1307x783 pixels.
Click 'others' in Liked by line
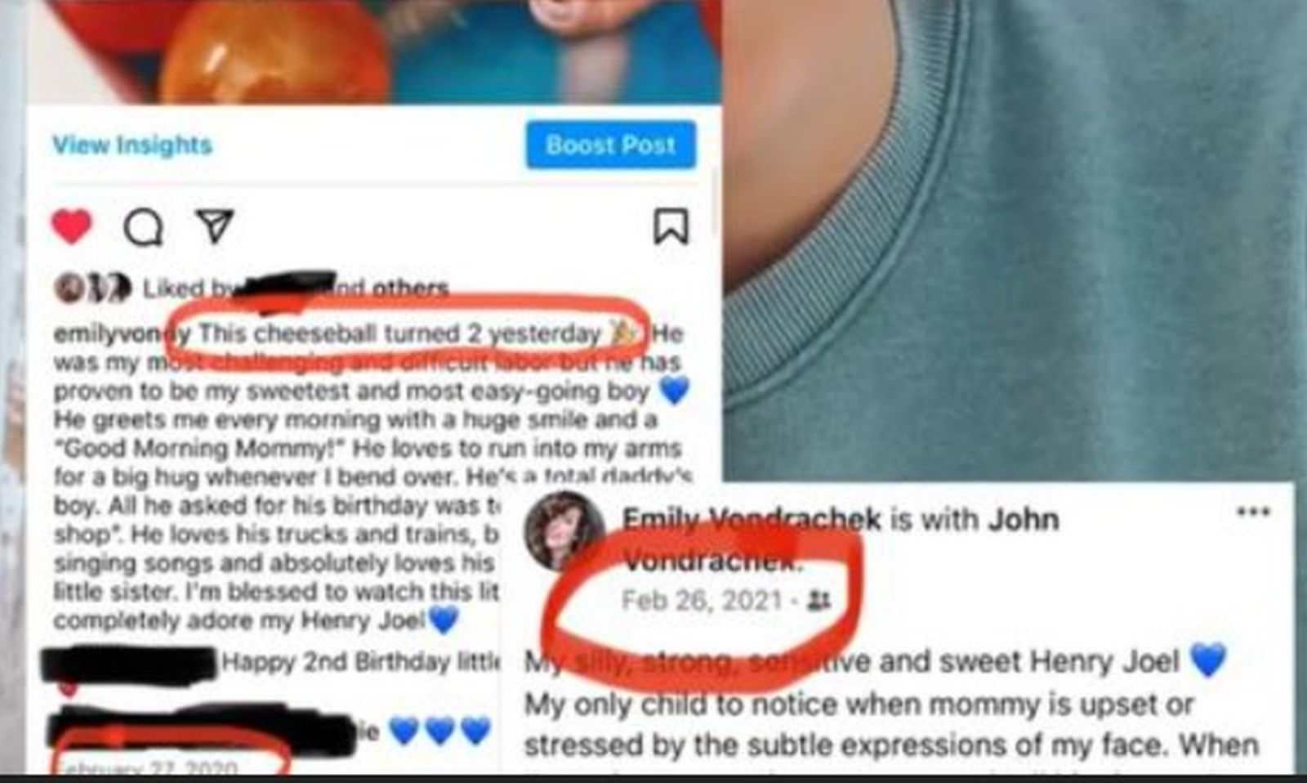[x=410, y=288]
